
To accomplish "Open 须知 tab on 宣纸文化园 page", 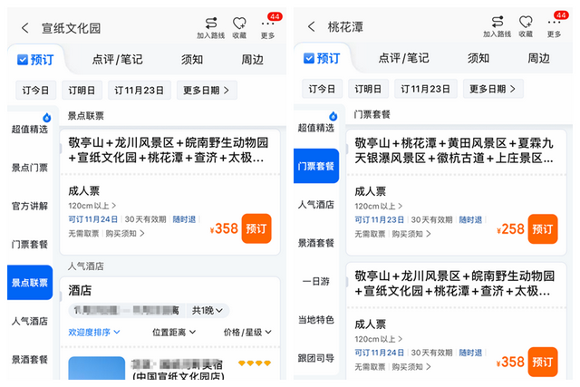I will (192, 60).
